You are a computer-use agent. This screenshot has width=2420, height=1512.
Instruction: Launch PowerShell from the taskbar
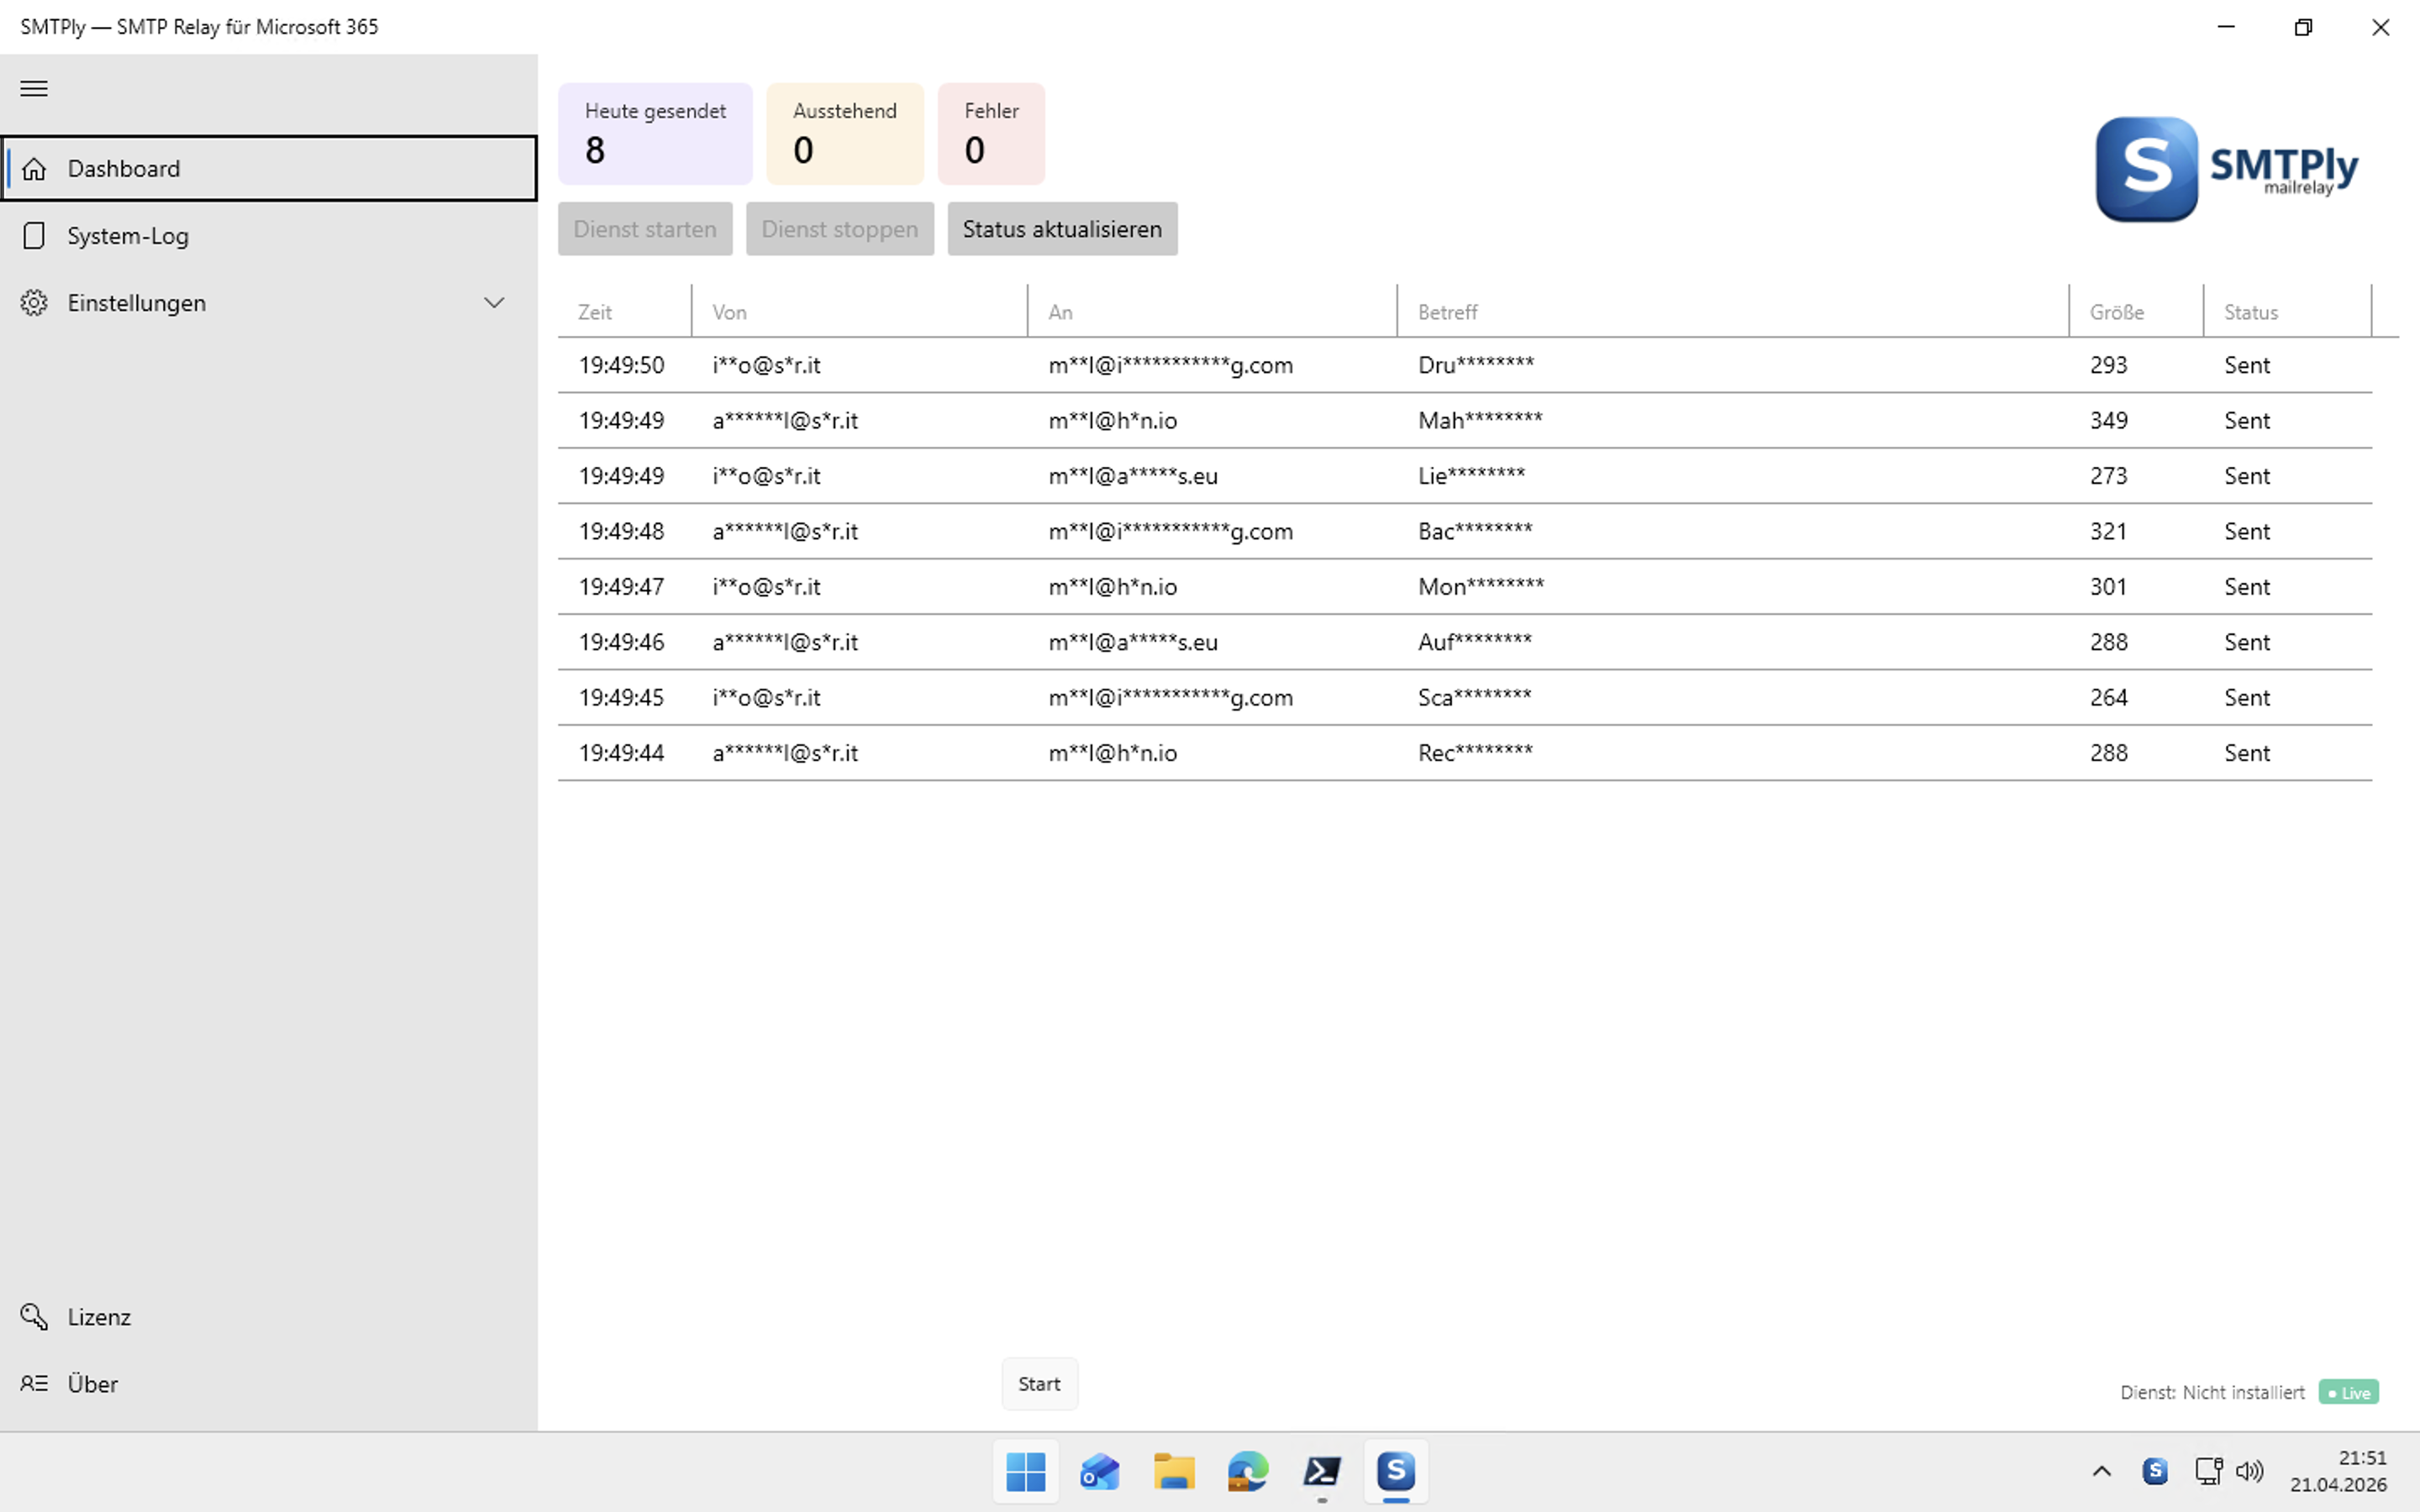(1322, 1471)
